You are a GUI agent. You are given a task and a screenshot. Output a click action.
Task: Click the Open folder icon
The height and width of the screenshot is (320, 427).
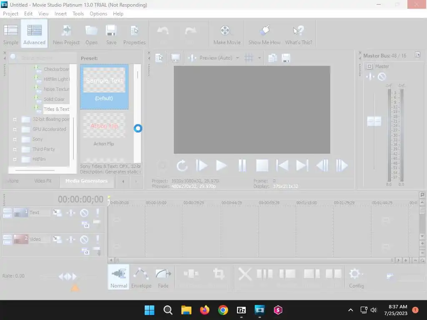tap(91, 34)
